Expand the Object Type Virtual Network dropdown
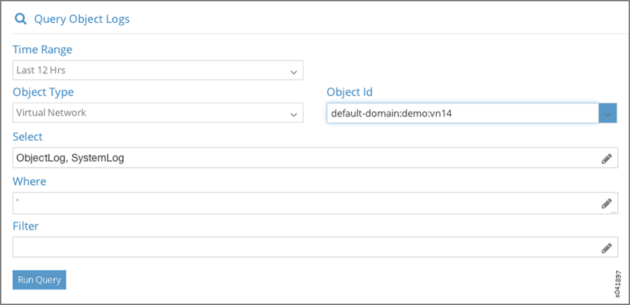The image size is (630, 305). [157, 113]
